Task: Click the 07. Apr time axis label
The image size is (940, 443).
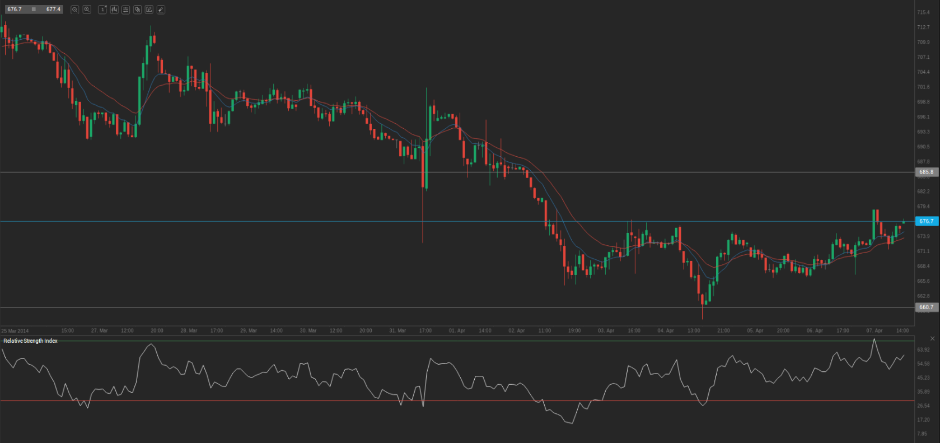Action: coord(874,330)
